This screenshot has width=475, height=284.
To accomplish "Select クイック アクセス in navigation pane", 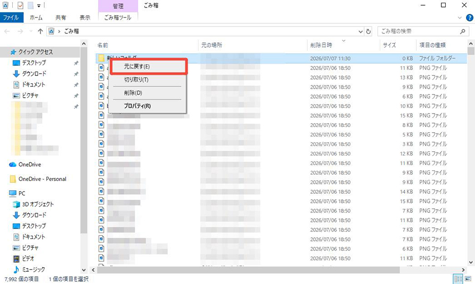I will (36, 52).
